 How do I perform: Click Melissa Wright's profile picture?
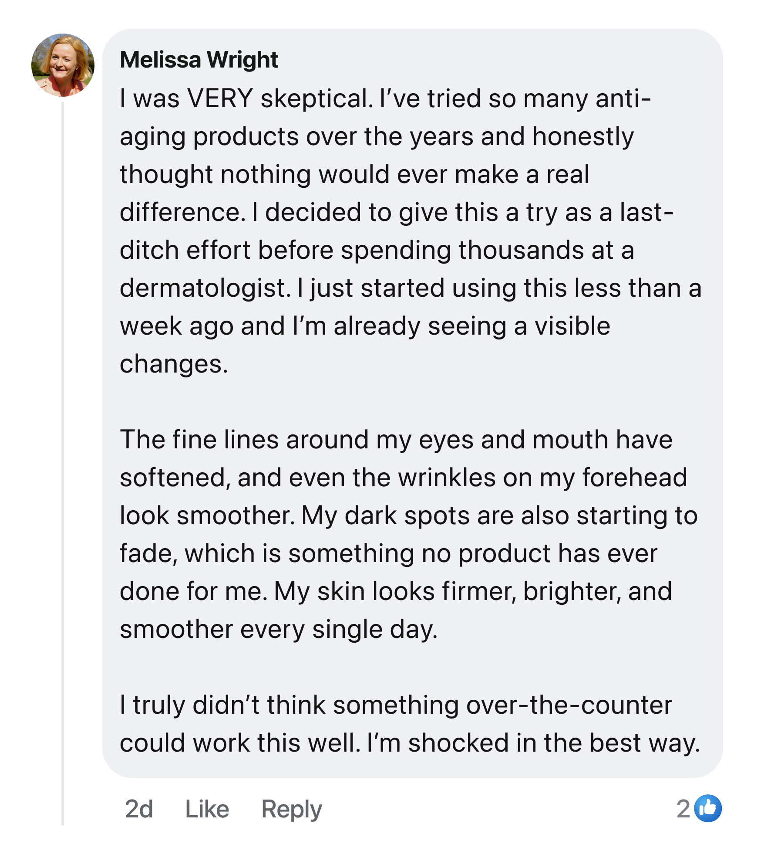63,65
